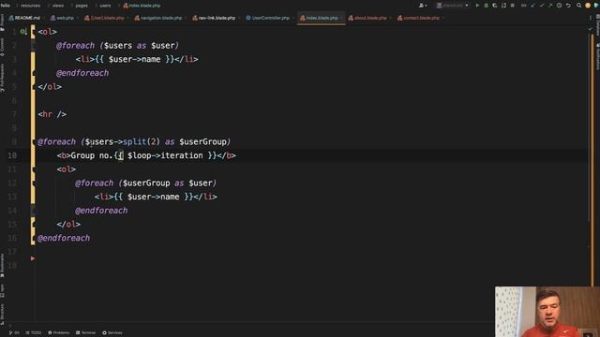This screenshot has width=600, height=337.
Task: Click the '<hr />' tag on line 7
Action: click(52, 114)
